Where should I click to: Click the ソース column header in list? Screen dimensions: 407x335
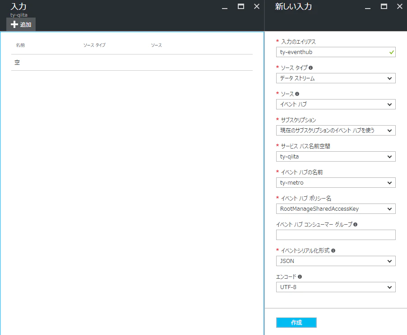(157, 45)
